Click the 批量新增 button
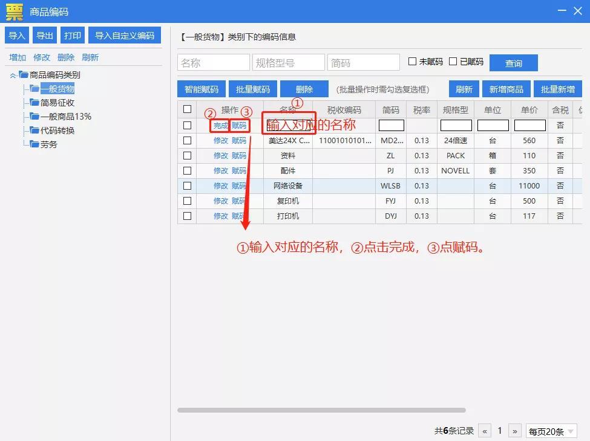This screenshot has height=441, width=590. [558, 89]
